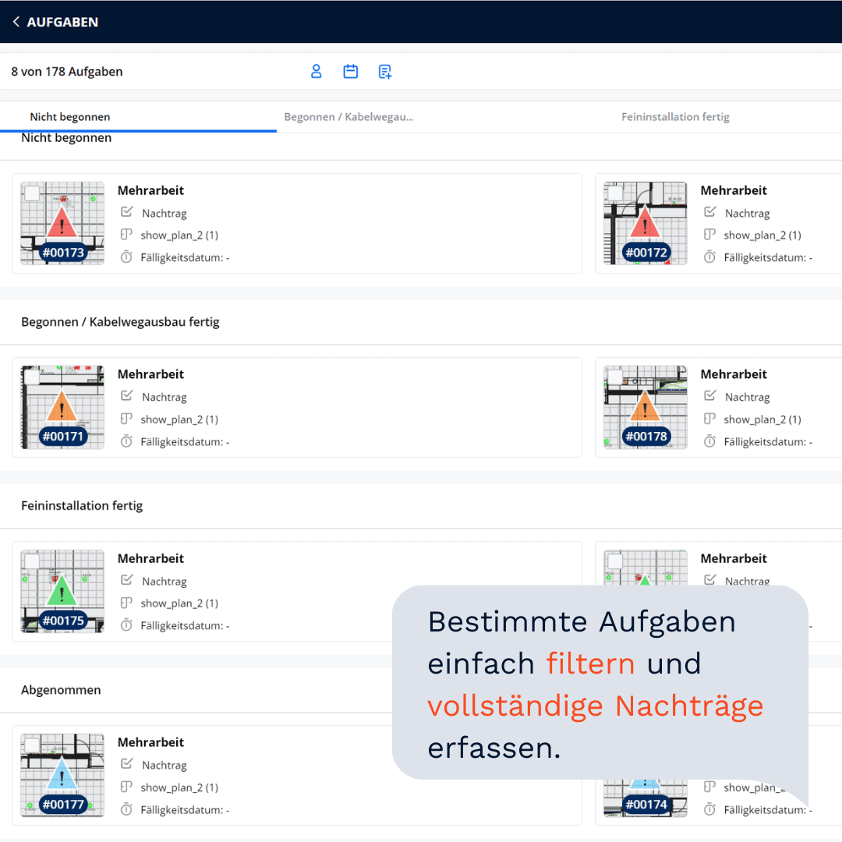Image resolution: width=842 pixels, height=842 pixels.
Task: Click the Nachtrag checkmark icon on task #00173
Action: (126, 212)
